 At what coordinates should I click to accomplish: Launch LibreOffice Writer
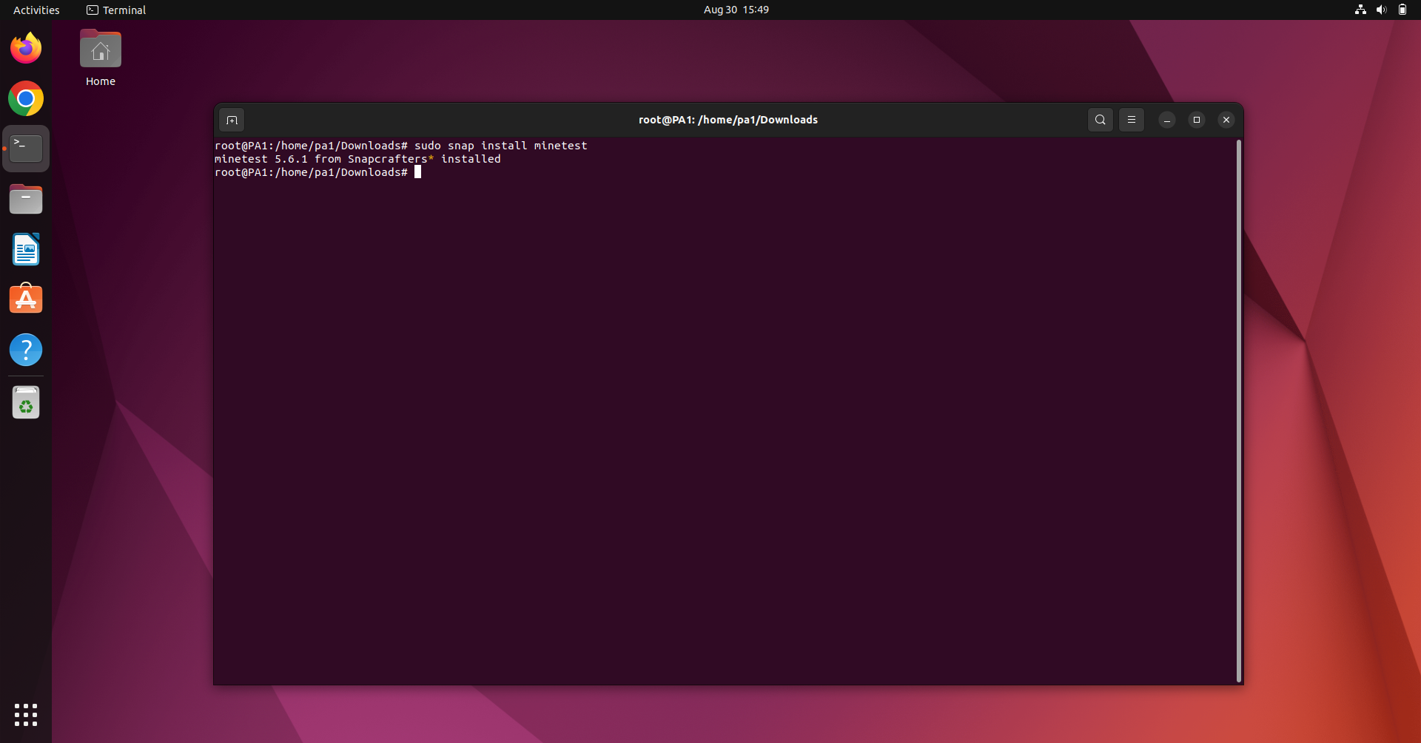(26, 249)
